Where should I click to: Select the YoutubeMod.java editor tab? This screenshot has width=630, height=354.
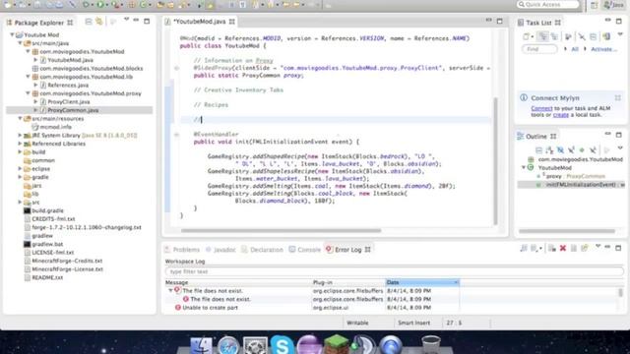[199, 22]
